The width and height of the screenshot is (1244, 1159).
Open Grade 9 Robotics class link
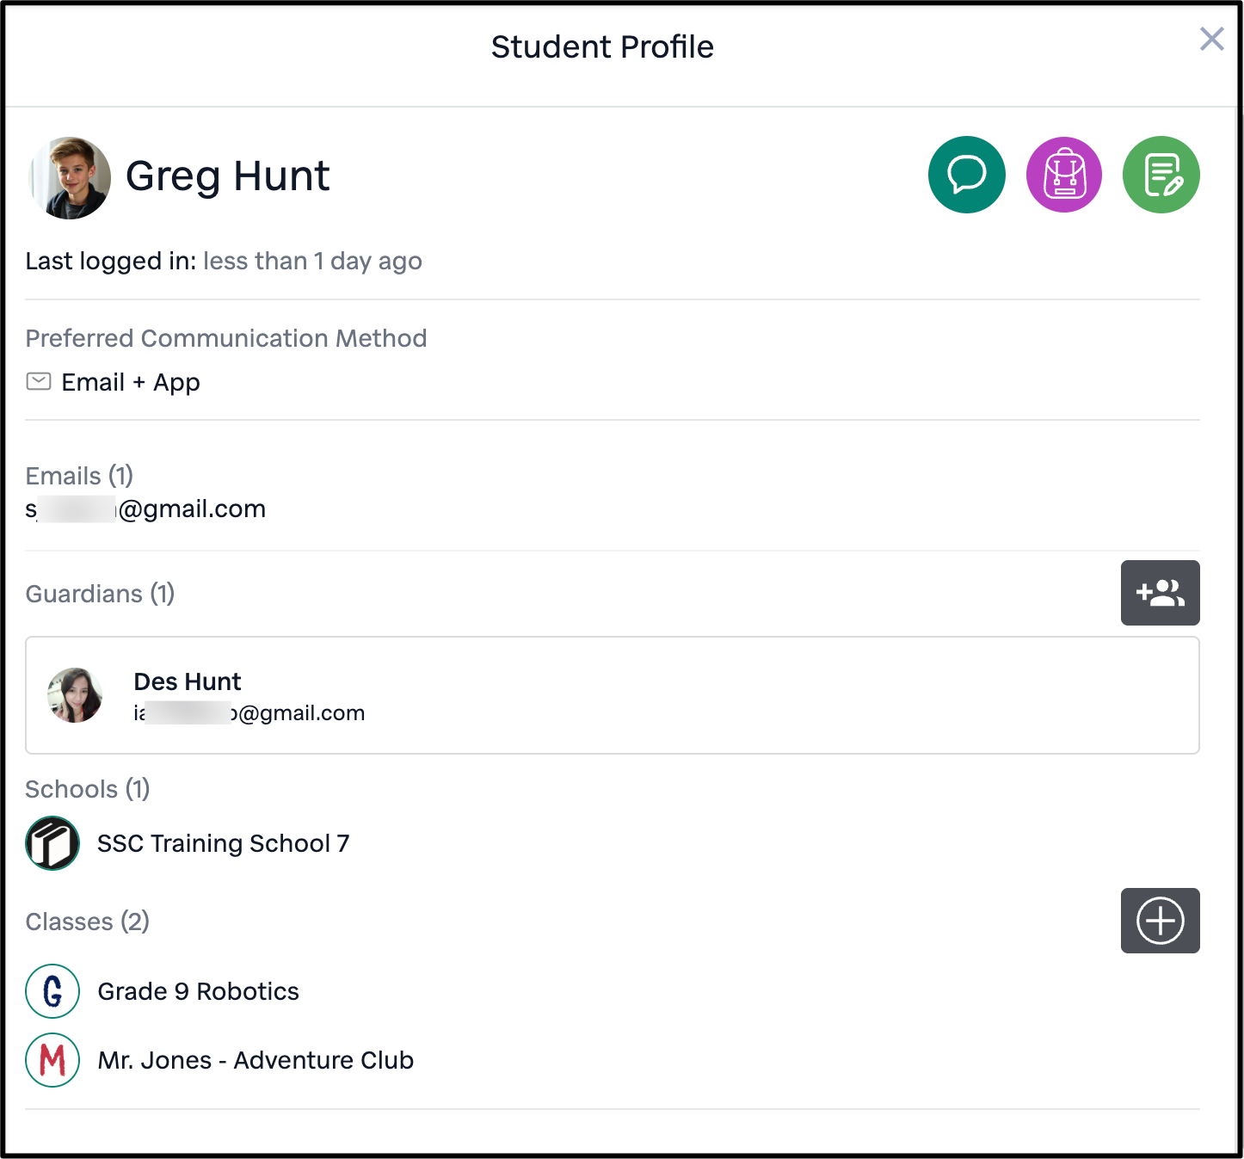tap(199, 991)
